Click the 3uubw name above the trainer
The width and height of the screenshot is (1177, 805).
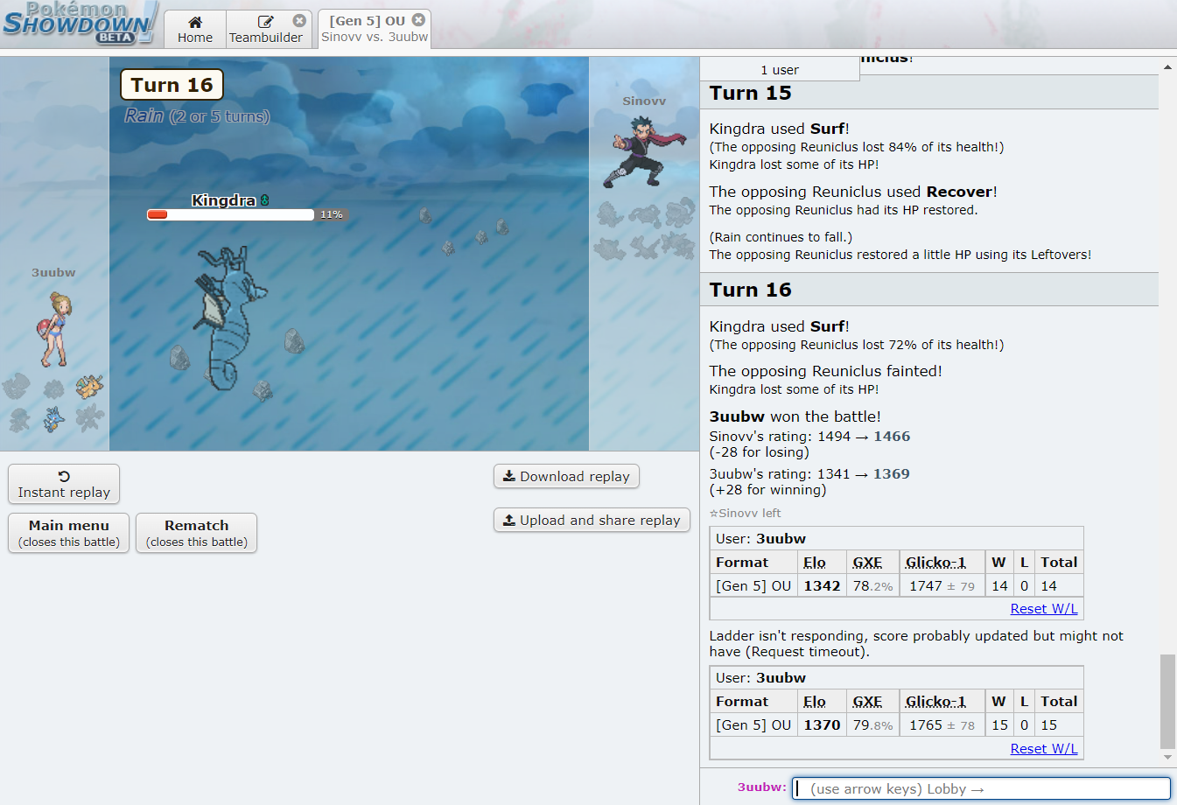pos(53,272)
